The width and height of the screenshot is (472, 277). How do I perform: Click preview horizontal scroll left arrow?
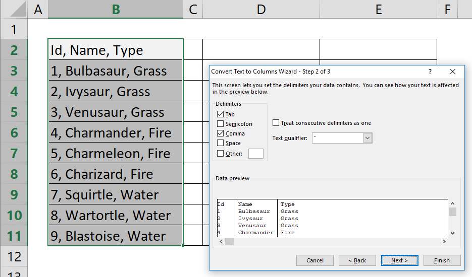(x=221, y=242)
